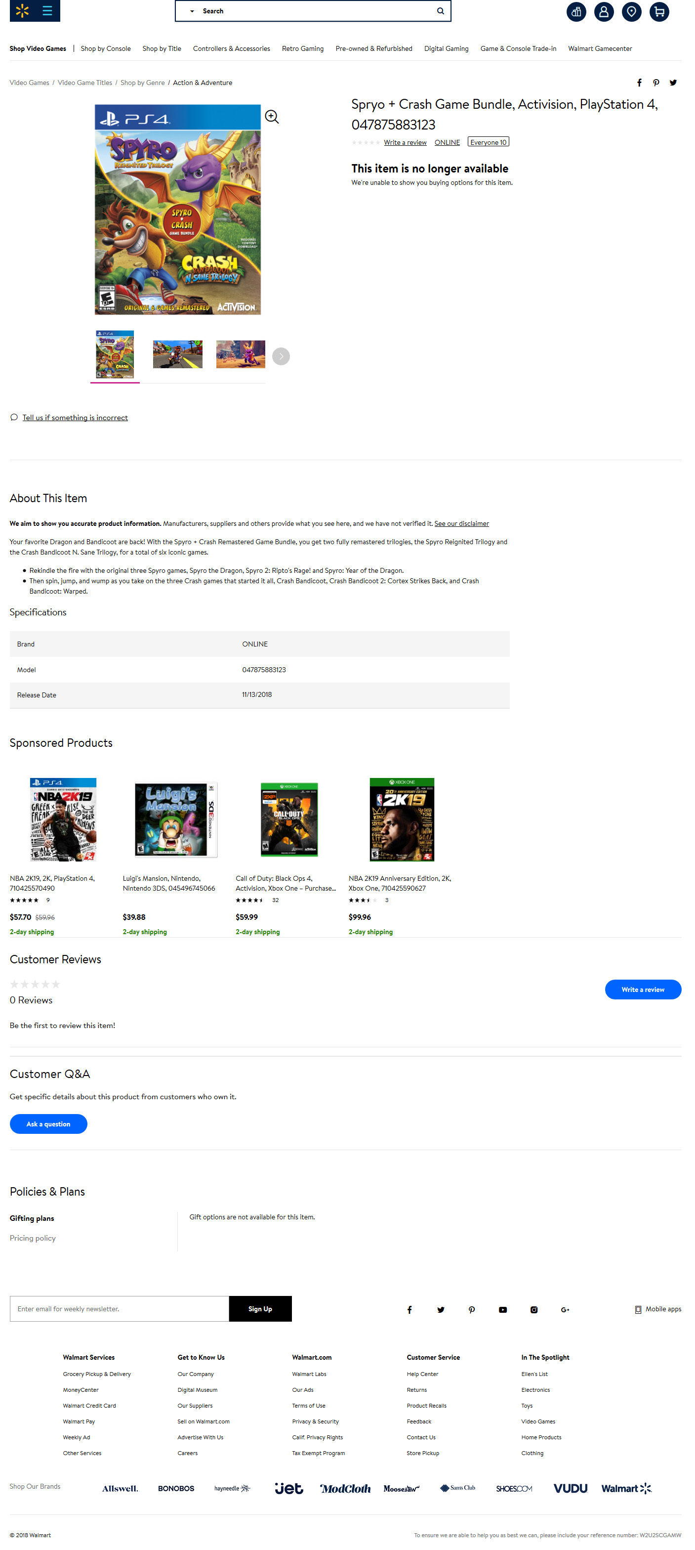This screenshot has width=695, height=1550.
Task: Show next product thumbnails with arrow
Action: tap(281, 356)
